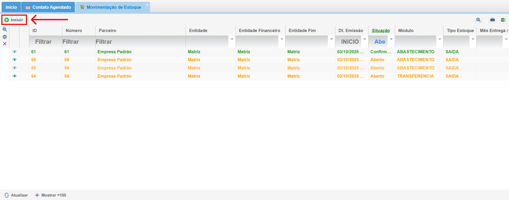Image resolution: width=509 pixels, height=200 pixels.
Task: Click the search magnifier icon in top-right toolbar
Action: click(478, 20)
